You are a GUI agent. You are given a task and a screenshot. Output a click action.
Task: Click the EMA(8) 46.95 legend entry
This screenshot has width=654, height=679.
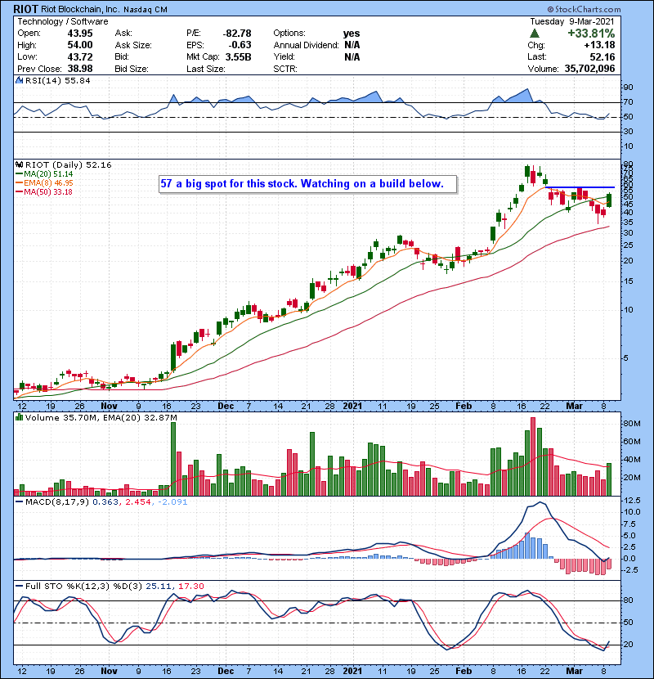pyautogui.click(x=43, y=183)
